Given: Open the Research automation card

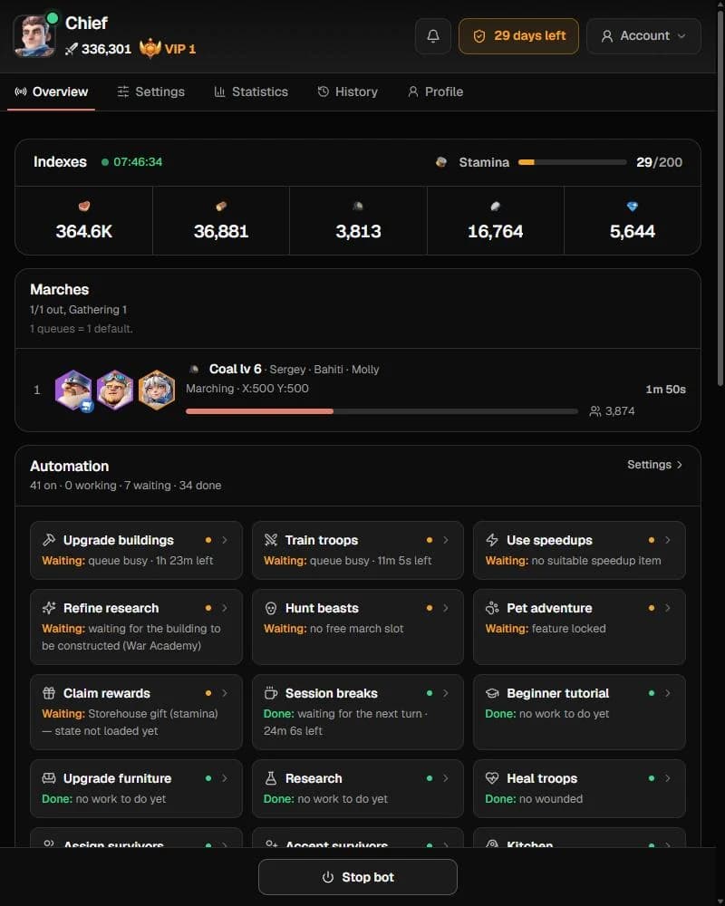Looking at the screenshot, I should [x=358, y=788].
